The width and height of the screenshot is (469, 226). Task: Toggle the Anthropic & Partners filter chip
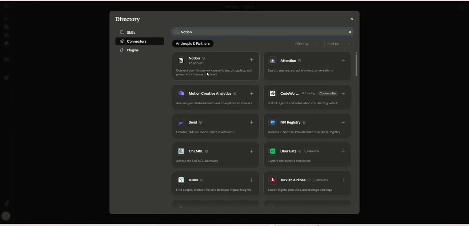click(x=193, y=43)
